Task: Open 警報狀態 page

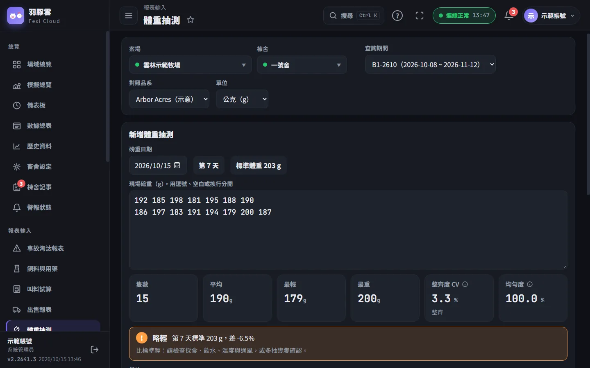Action: point(54,207)
